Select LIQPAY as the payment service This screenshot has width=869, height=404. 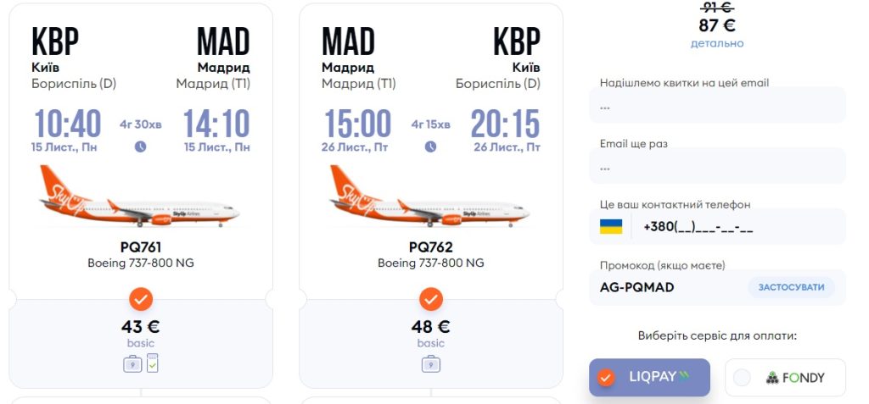tap(649, 378)
